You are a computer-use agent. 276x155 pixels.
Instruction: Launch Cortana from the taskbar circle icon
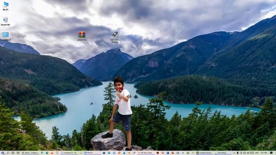coord(13,153)
